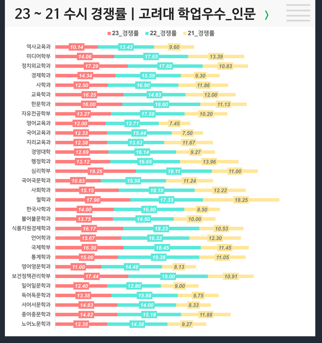Select the 경영대학 row label
This screenshot has width=322, height=343.
[41, 152]
